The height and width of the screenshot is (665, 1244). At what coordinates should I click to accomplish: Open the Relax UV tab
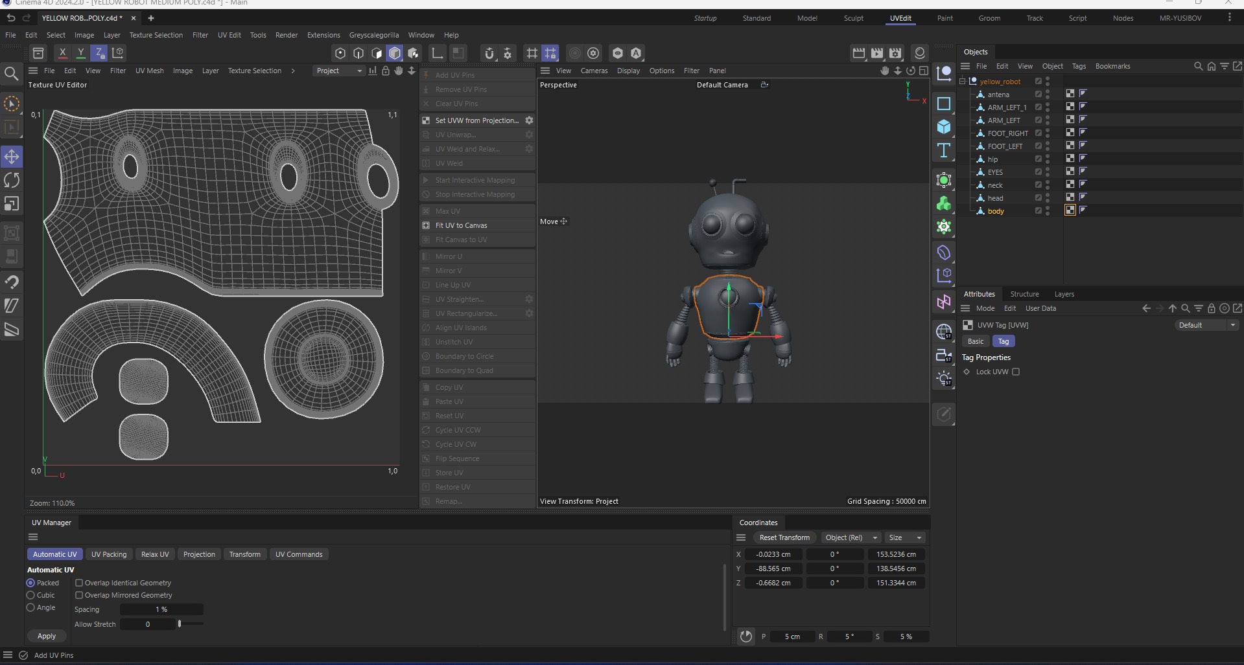tap(155, 554)
